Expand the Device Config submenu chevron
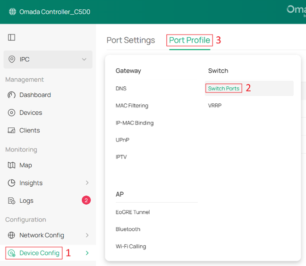This screenshot has width=306, height=266. coord(87,253)
